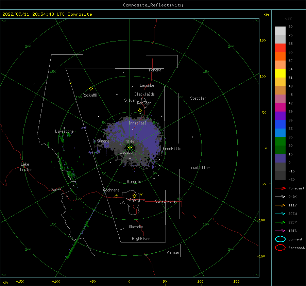The height and width of the screenshot is (286, 306).
Task: Click the Cochrane label
Action: pos(111,190)
